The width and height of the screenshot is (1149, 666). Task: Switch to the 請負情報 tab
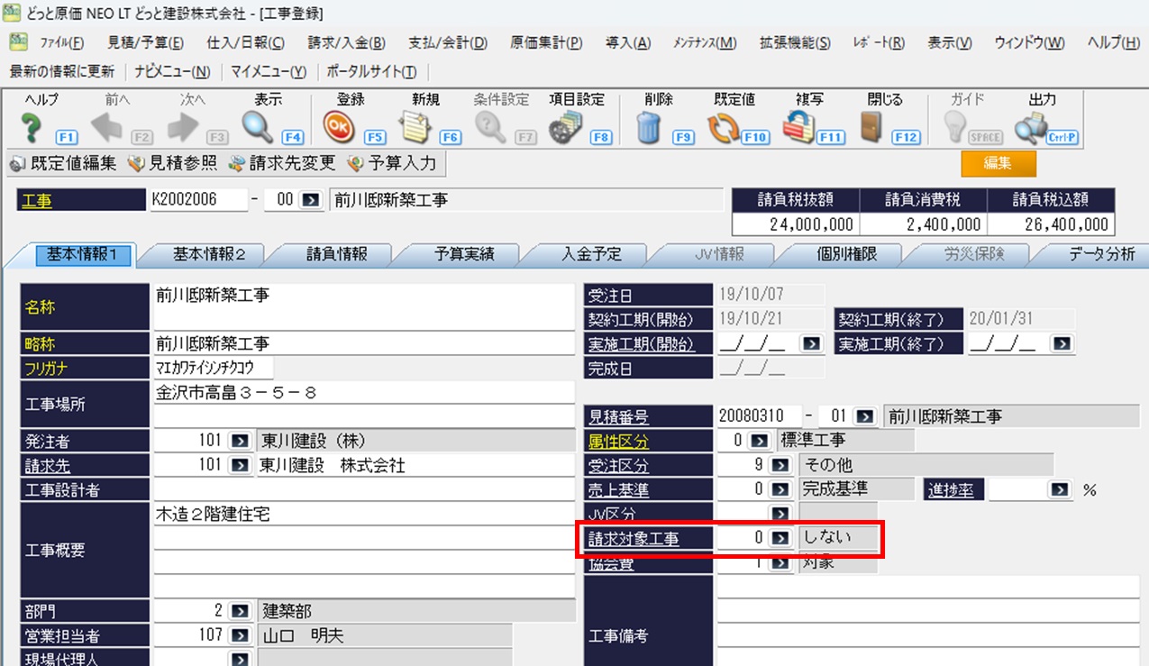point(336,254)
